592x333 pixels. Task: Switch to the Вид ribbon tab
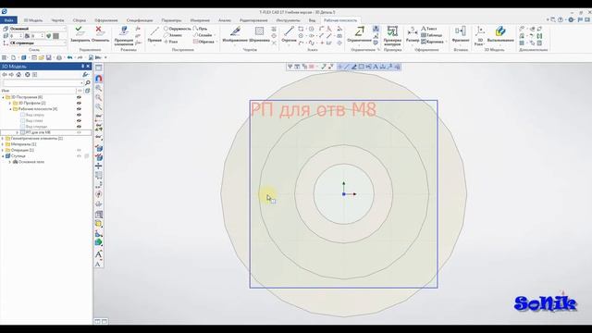click(x=312, y=20)
